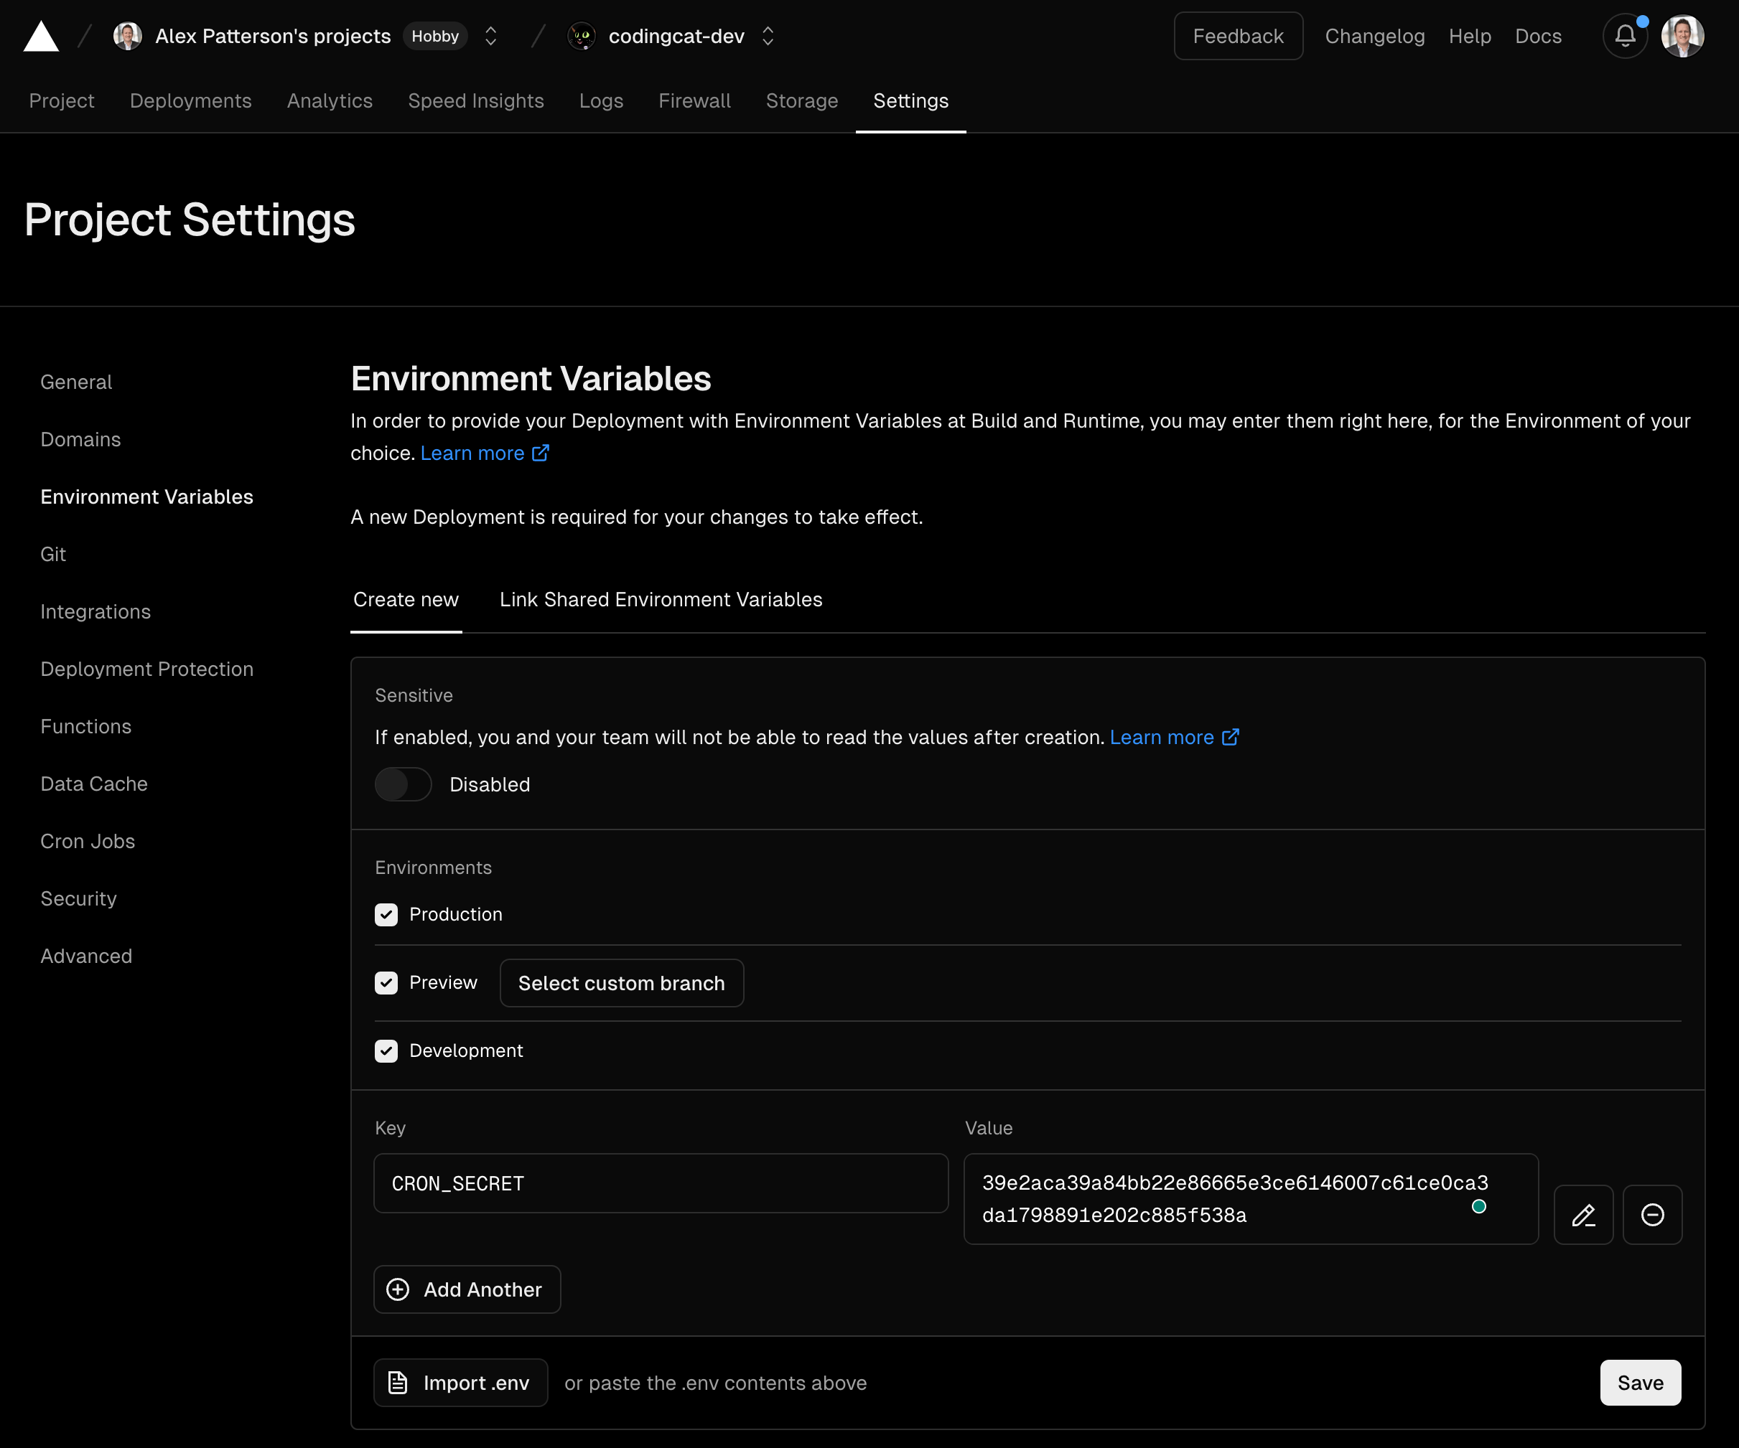This screenshot has height=1448, width=1739.
Task: Open the Select custom branch dropdown
Action: 621,983
